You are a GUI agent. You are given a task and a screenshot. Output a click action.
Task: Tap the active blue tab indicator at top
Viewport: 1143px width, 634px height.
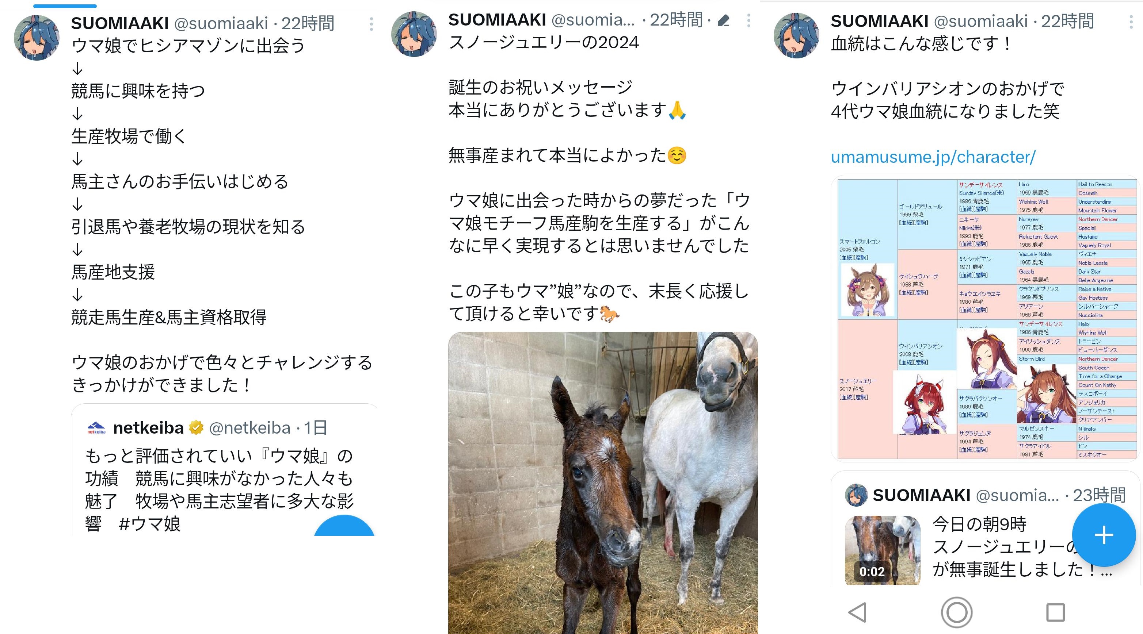tap(65, 6)
